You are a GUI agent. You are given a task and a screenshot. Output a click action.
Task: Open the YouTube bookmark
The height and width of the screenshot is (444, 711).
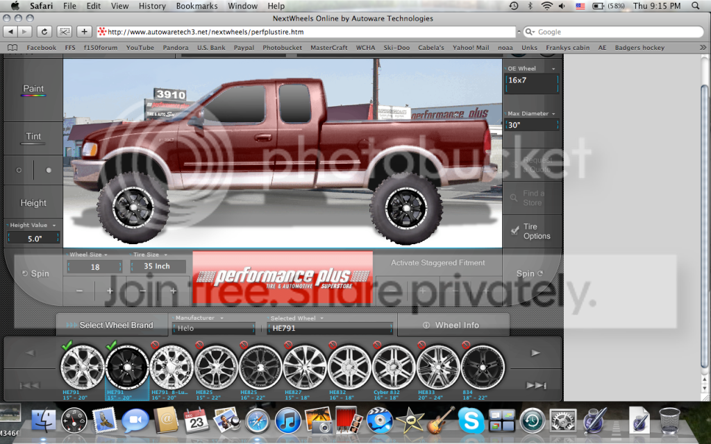[140, 48]
